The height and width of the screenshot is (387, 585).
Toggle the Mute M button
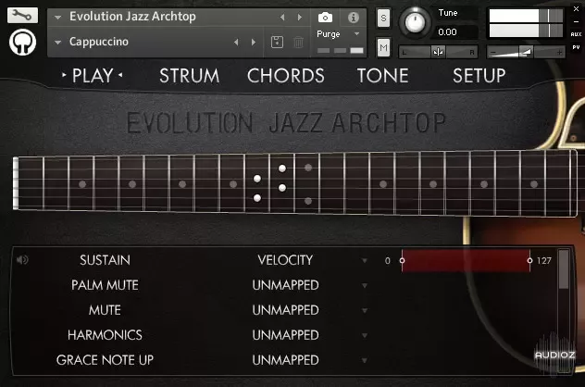pos(383,47)
